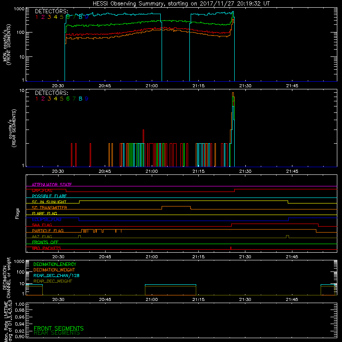Select orange detector 3 in front segments legend
The width and height of the screenshot is (342, 342).
[49, 17]
